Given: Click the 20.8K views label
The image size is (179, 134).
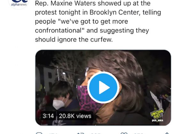Looking at the screenshot, I should 75,116.
